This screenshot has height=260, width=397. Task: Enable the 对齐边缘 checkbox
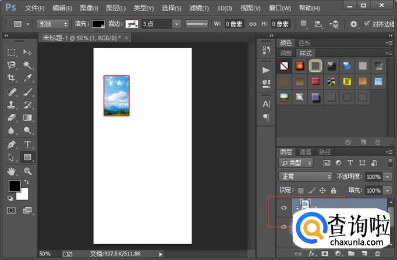367,24
